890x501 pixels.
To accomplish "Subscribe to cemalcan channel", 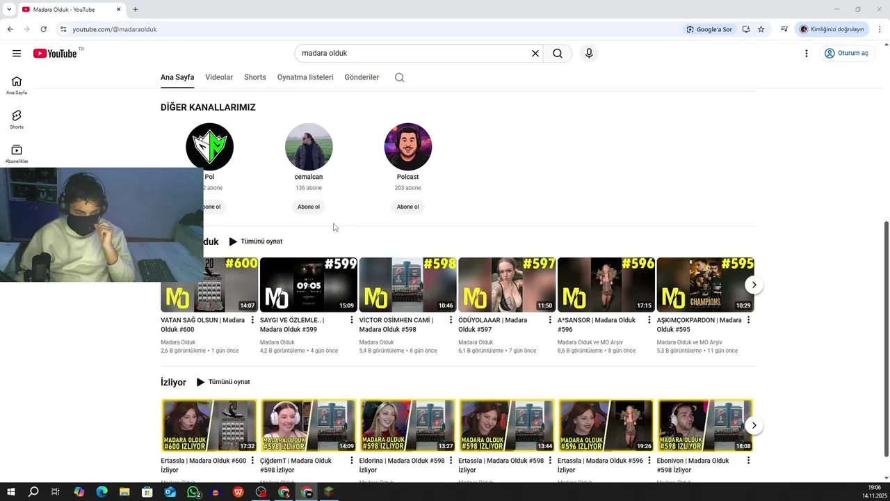I will (x=309, y=207).
